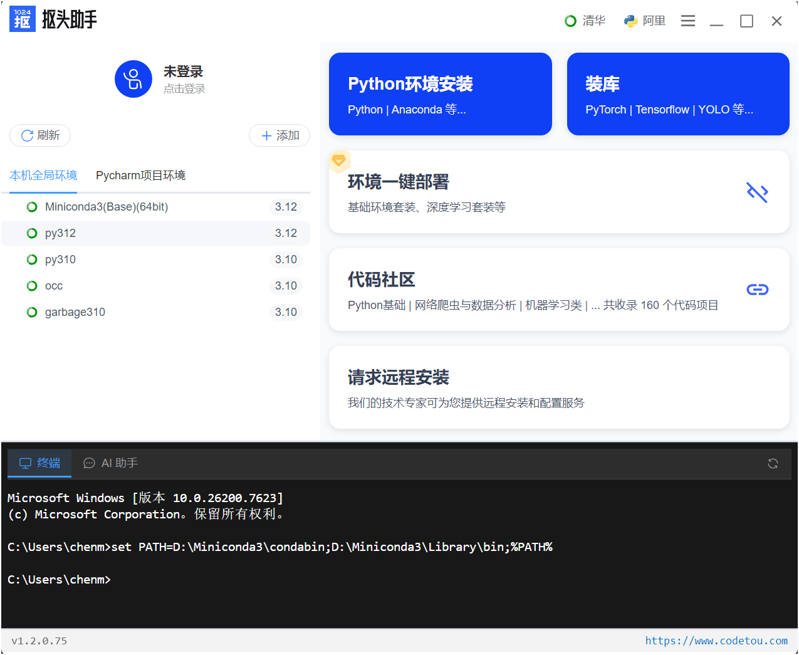Image resolution: width=799 pixels, height=655 pixels.
Task: Click the premium badge on 环境一键部署
Action: [x=339, y=160]
